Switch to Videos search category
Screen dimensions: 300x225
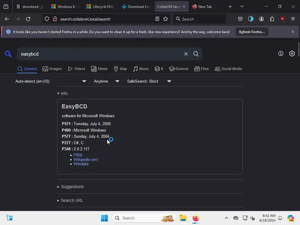[77, 69]
